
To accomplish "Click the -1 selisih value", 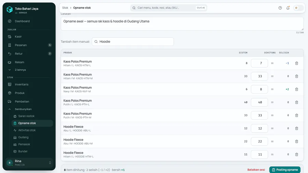I will click(x=287, y=63).
